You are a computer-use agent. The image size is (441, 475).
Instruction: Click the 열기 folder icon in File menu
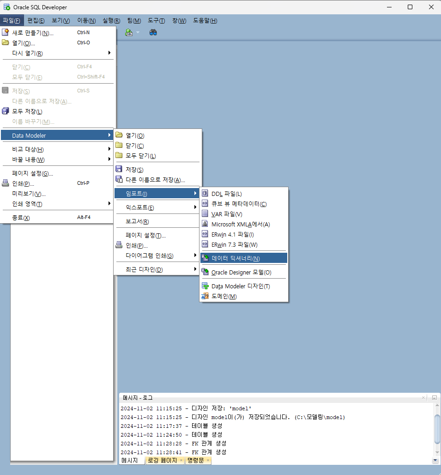(x=6, y=43)
